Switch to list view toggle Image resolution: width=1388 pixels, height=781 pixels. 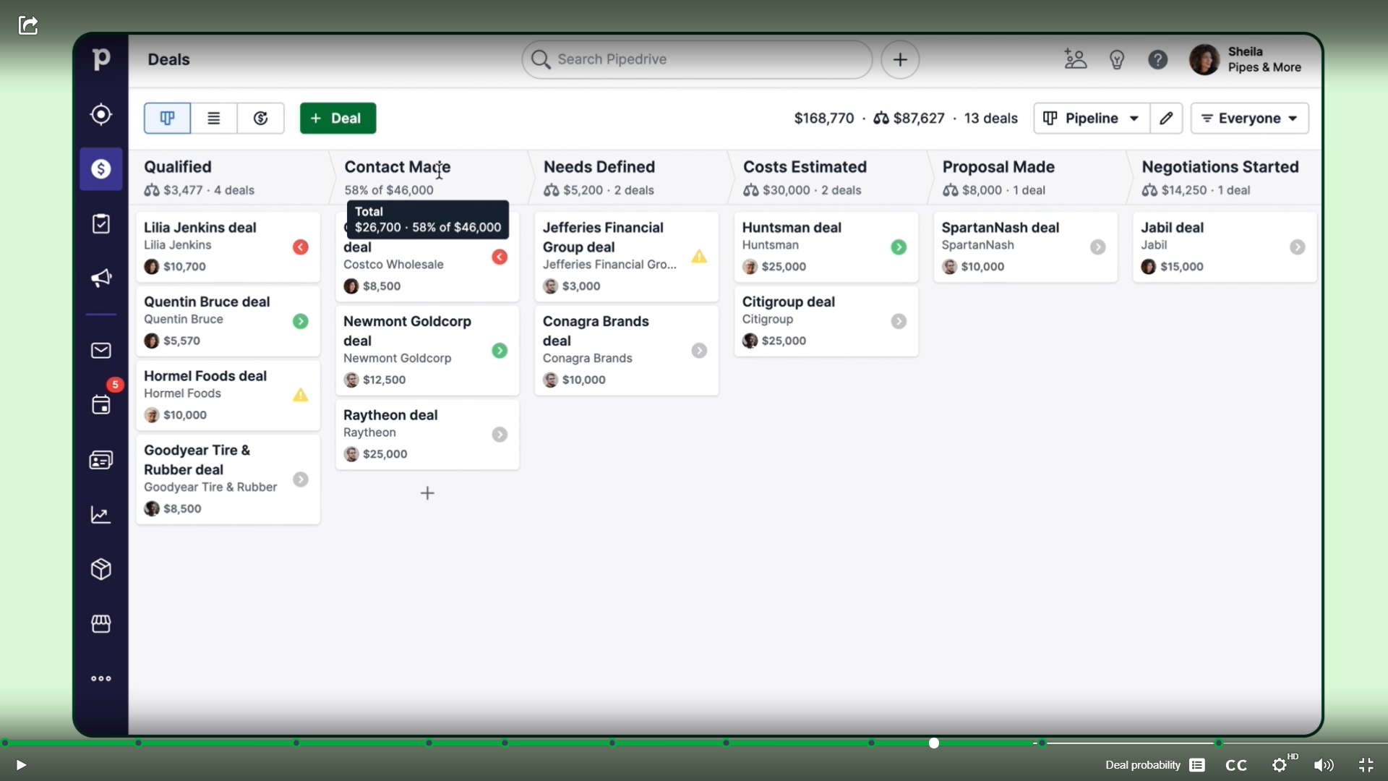213,119
